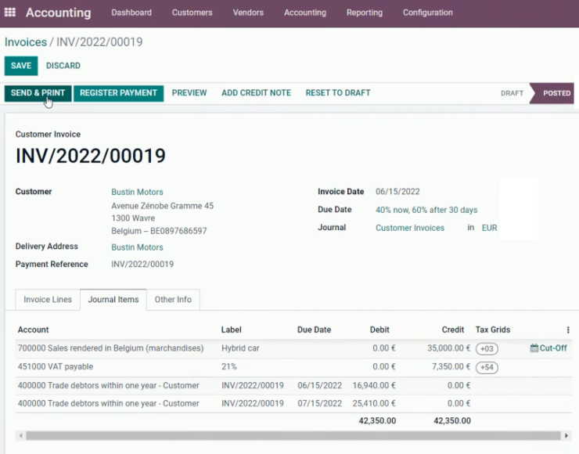Click the 06/15/2022 due date cell in journal items
579x454 pixels.
320,386
